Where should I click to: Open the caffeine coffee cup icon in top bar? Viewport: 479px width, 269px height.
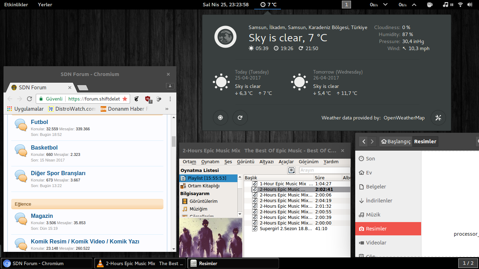(430, 5)
